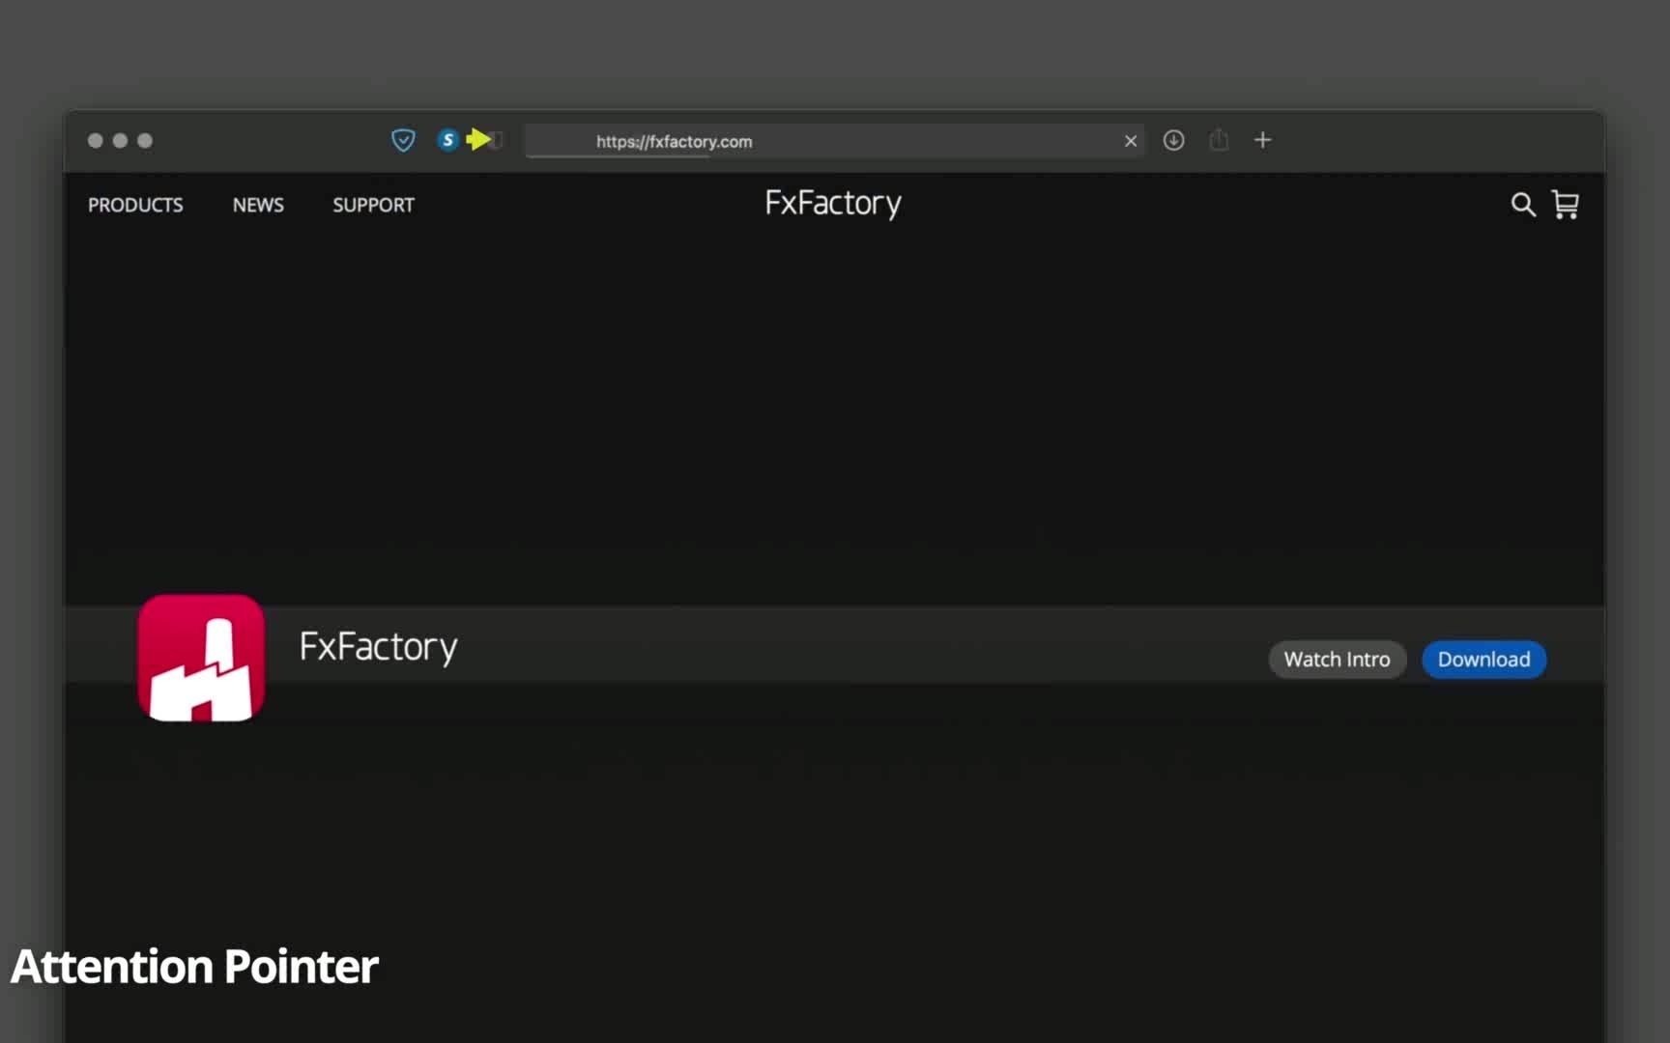Click the minimize window dot
The height and width of the screenshot is (1043, 1670).
tap(120, 141)
